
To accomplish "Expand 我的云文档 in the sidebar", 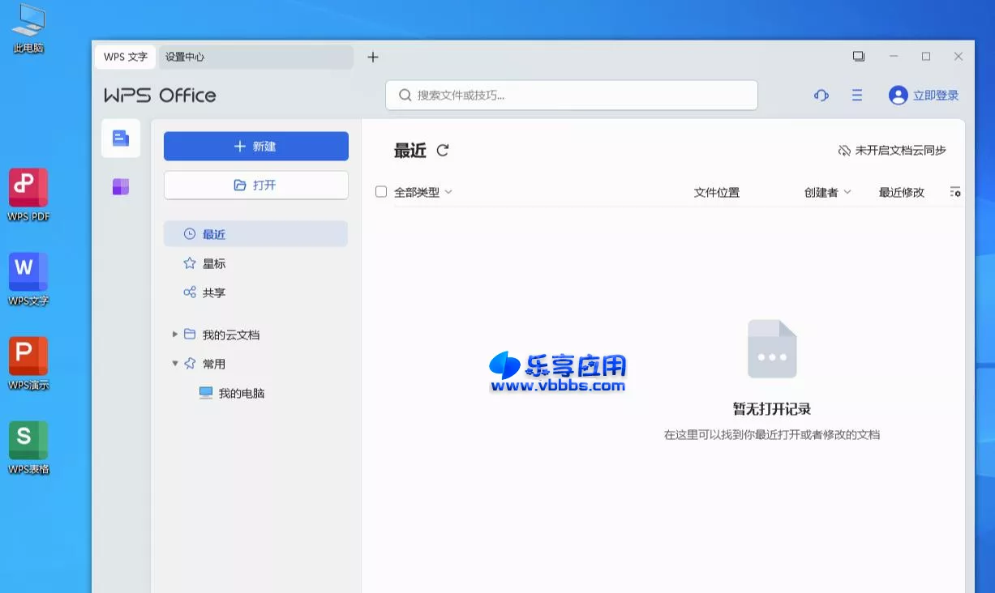I will click(x=175, y=334).
